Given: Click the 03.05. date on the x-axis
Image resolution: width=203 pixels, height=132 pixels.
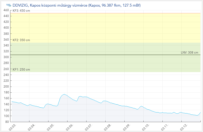Looking at the screenshot, I should pyautogui.click(x=50, y=126).
